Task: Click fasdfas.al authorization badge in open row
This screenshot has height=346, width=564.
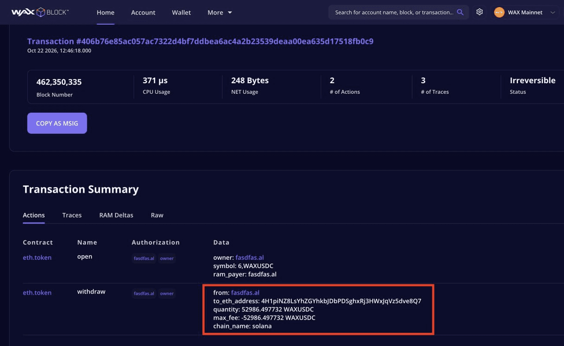Action: tap(144, 258)
